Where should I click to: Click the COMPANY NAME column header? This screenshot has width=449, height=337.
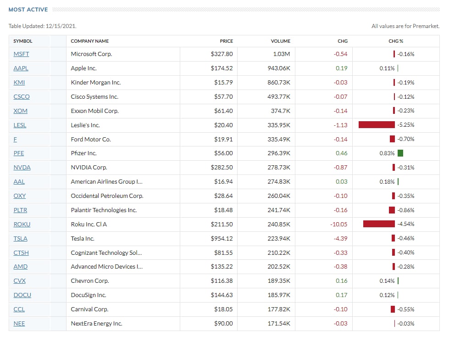tap(89, 41)
